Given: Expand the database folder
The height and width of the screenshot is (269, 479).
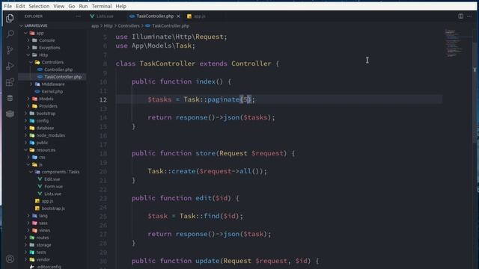Looking at the screenshot, I should coord(45,128).
